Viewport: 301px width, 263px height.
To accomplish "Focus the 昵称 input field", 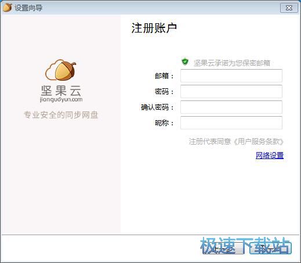I will (x=231, y=123).
